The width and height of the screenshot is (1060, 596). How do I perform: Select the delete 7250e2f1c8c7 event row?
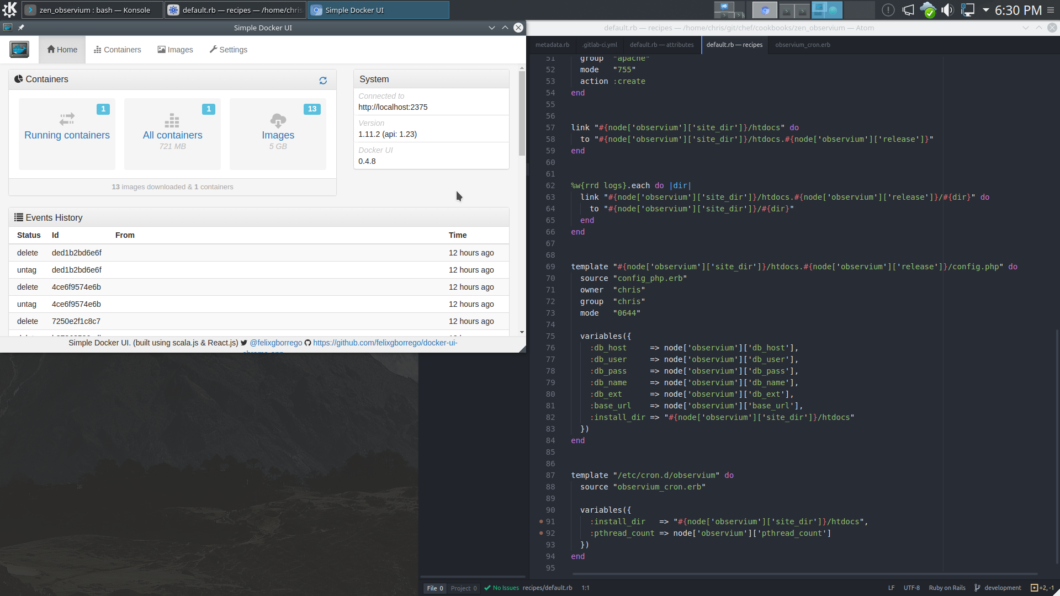point(258,321)
